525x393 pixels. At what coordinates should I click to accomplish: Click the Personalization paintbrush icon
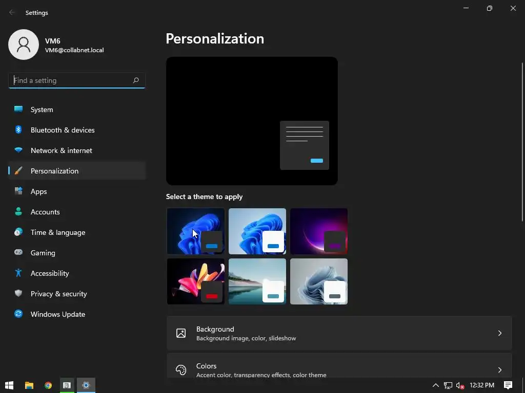coord(18,171)
